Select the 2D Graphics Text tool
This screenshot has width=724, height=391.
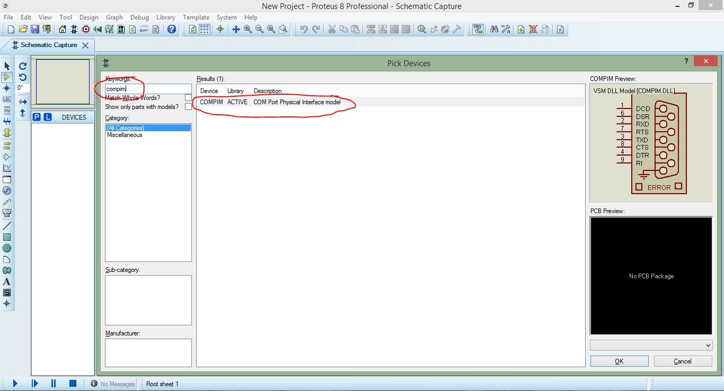click(x=7, y=281)
